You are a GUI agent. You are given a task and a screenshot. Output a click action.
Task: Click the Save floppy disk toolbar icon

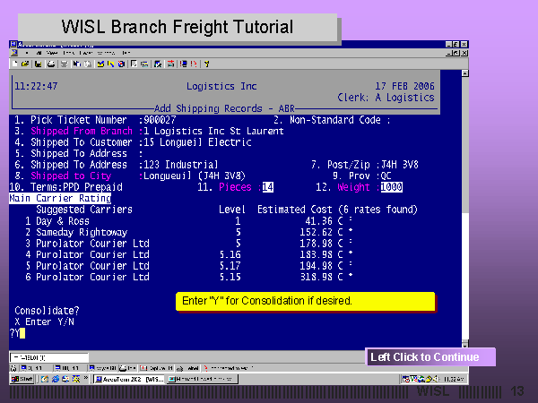(38, 64)
